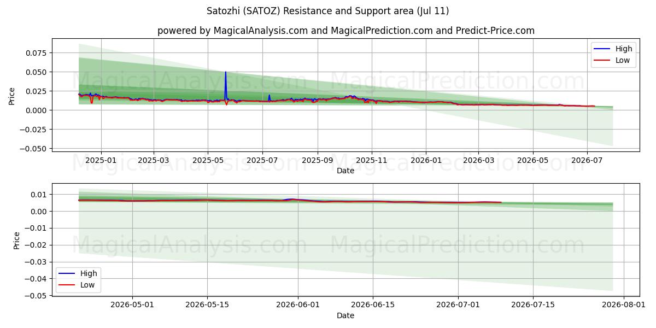Viewport: 656px width, 328px height.
Task: Click the '2026-05' x-axis label in the top chart
Action: (x=533, y=160)
